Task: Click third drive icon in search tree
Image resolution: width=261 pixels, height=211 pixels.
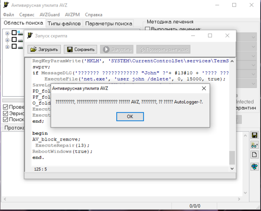Action: [x=20, y=47]
